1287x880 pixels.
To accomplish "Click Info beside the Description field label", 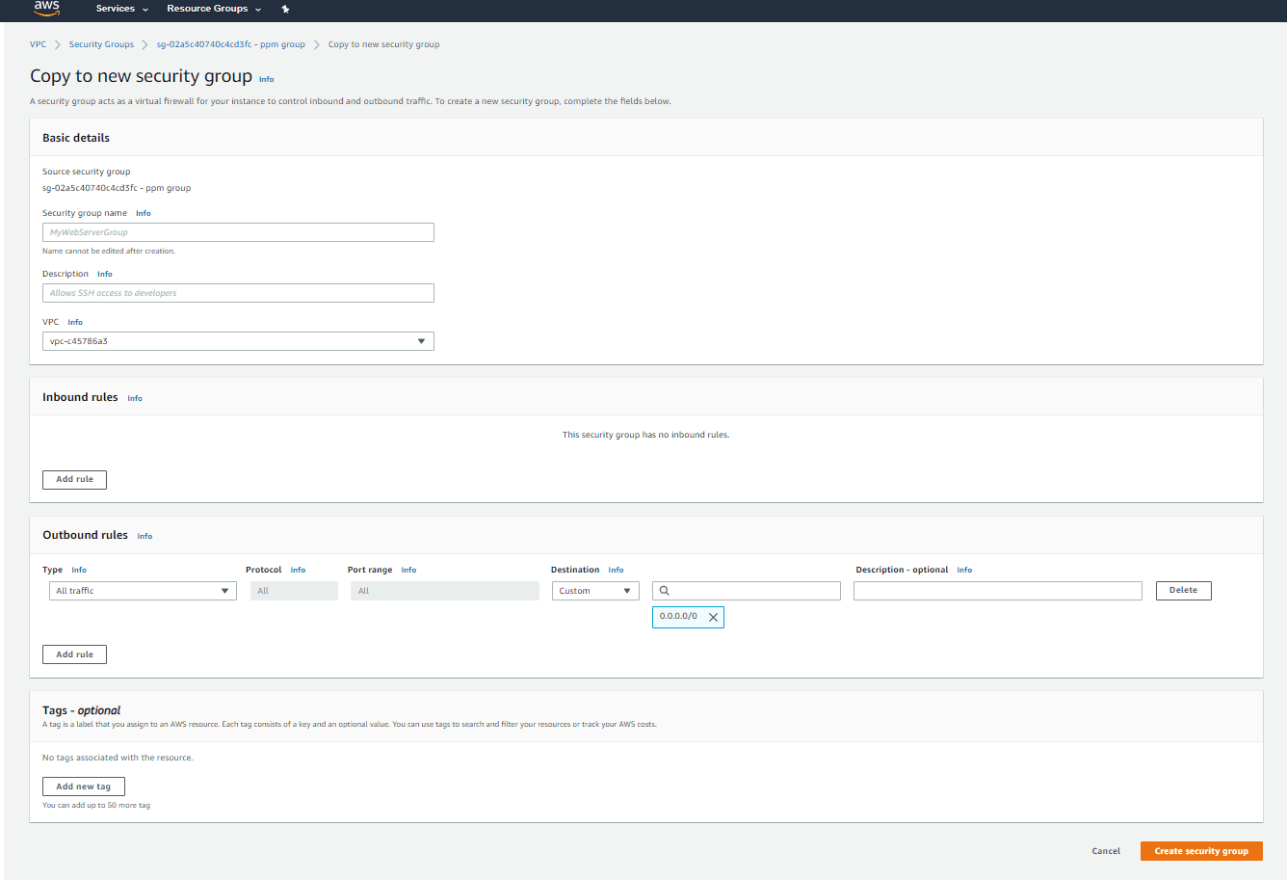I will (104, 273).
